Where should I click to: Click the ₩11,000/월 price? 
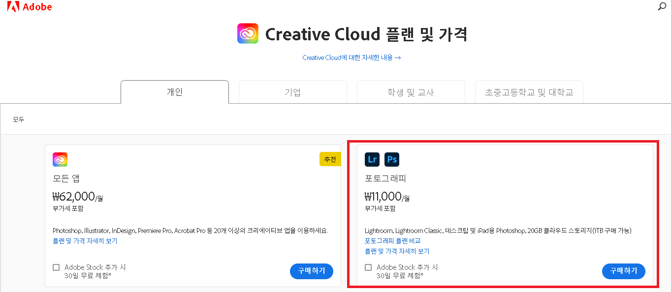click(x=387, y=197)
